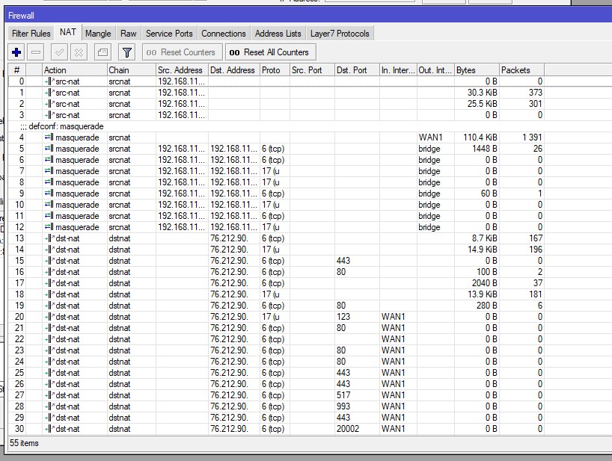Click the remove rule minus icon
The image size is (612, 461).
coord(36,52)
